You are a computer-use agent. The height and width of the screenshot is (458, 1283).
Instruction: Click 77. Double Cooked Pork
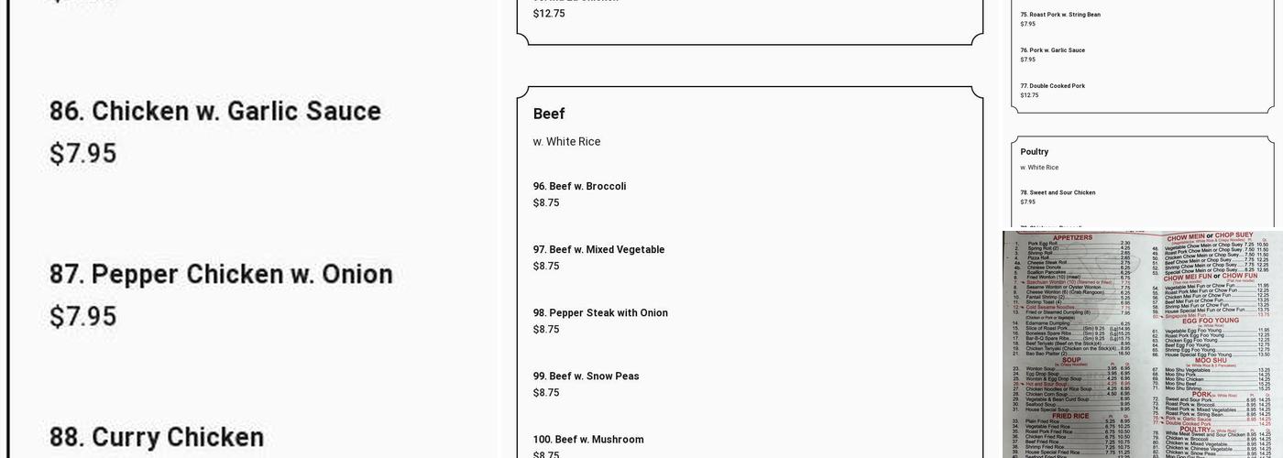[x=1052, y=86]
